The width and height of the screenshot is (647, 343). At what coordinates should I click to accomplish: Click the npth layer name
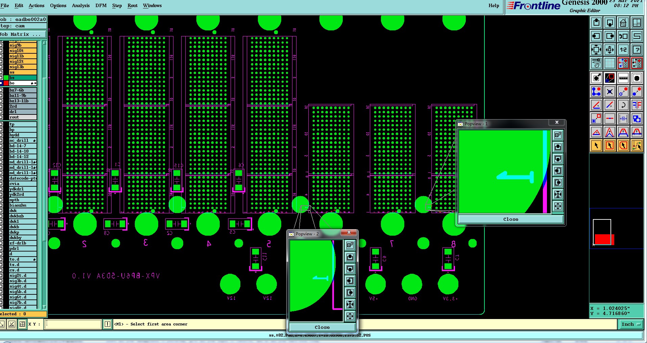click(x=23, y=200)
